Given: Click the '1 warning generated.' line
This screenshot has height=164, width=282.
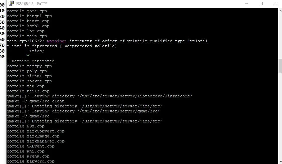Looking at the screenshot, I should [32, 61].
